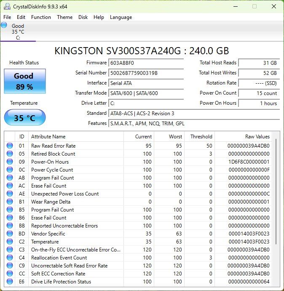
Task: Click status orb for Drive Life Protection Status
Action: coord(10,281)
